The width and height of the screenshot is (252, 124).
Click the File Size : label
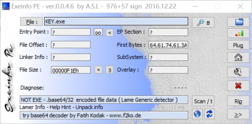(30, 70)
